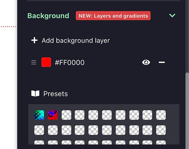The image size is (189, 149).
Task: Click the Background section heading
Action: click(x=48, y=16)
